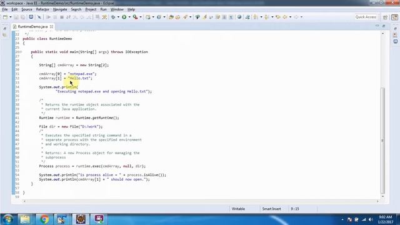
Task: Click the 'Process process = runtime.exec' line
Action: coord(92,166)
